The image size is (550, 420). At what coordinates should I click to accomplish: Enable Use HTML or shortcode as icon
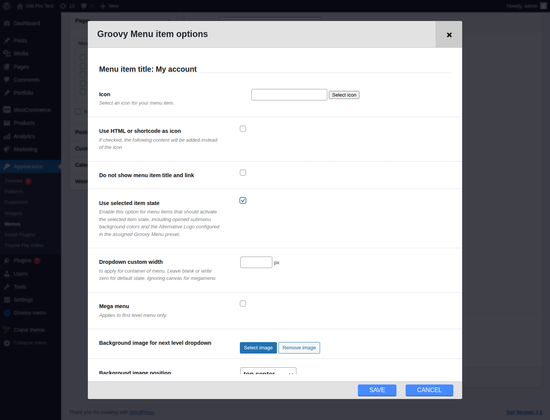pos(243,129)
